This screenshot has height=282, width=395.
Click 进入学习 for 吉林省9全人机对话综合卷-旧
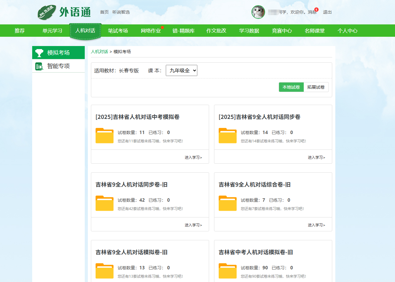click(x=316, y=225)
